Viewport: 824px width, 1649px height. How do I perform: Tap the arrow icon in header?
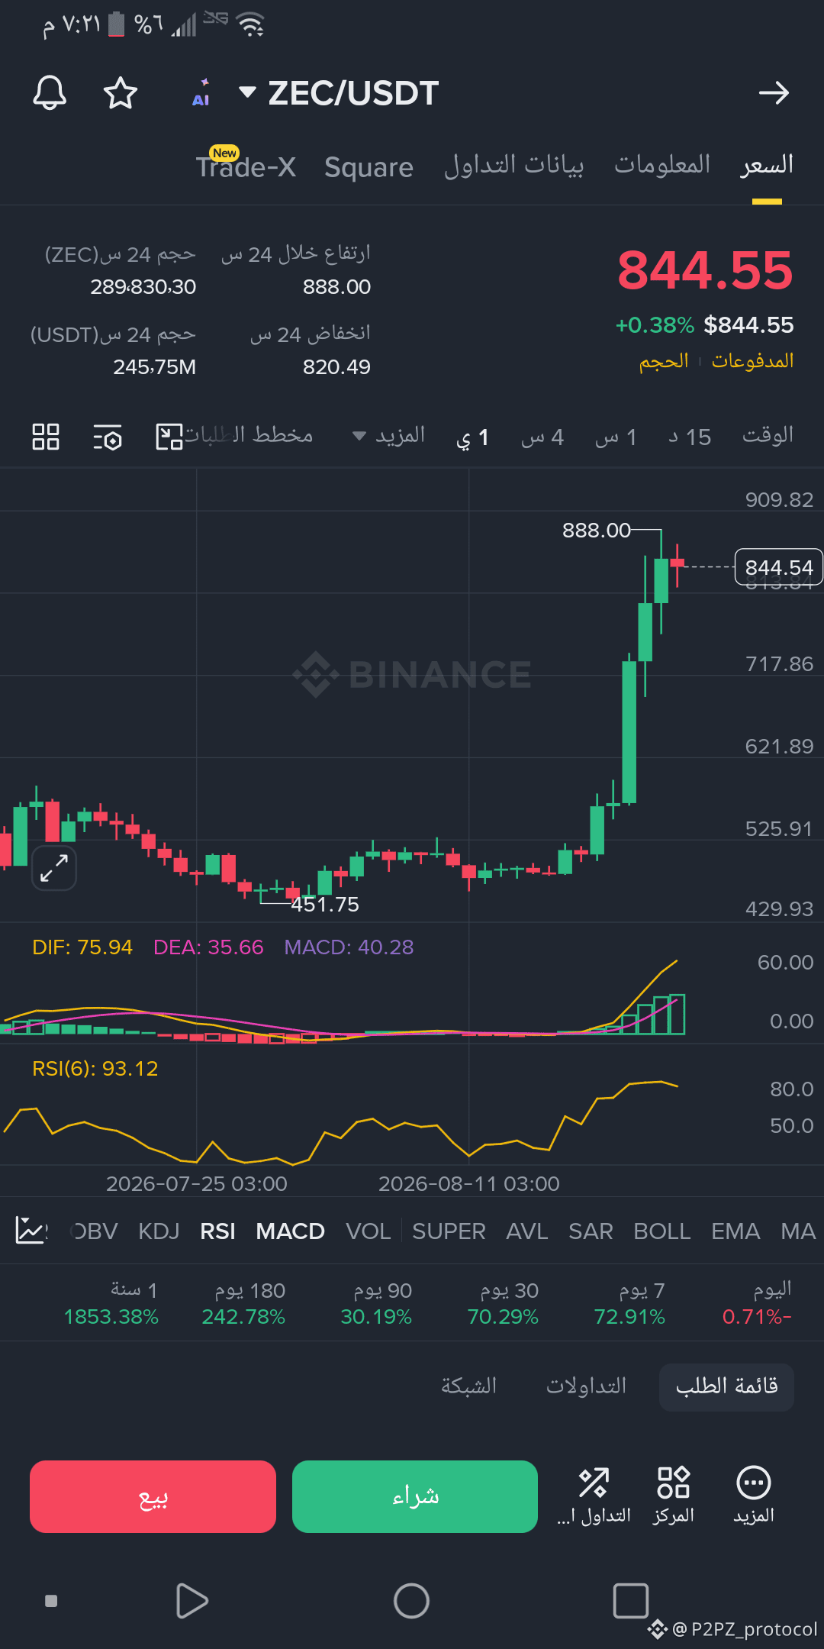pos(774,93)
